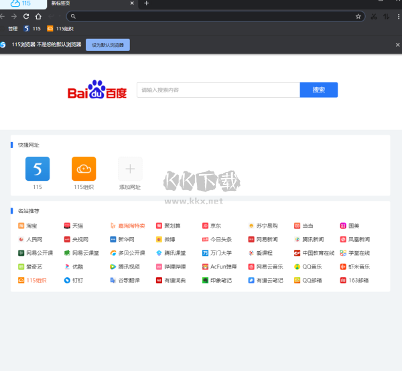Click the forward navigation arrow

14,16
